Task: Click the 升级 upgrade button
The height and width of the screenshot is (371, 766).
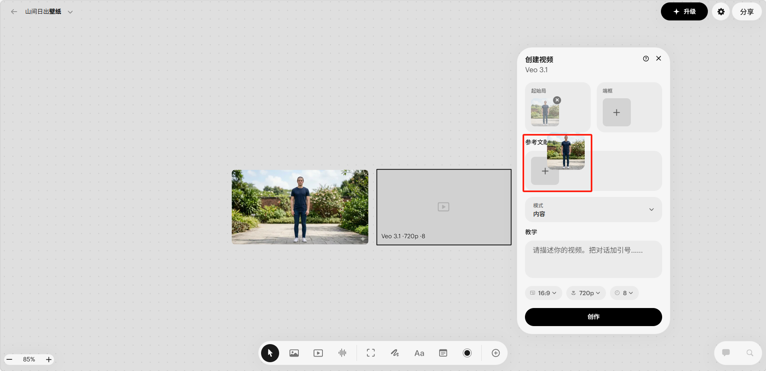Action: (684, 12)
